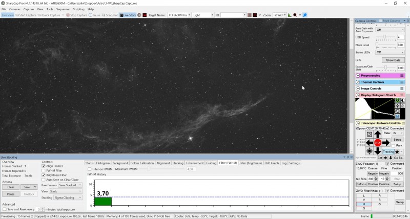
Task: Open the Sequencer menu
Action: (x=63, y=9)
